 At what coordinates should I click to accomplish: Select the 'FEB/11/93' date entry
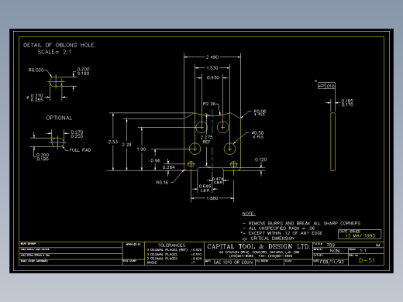tap(332, 262)
